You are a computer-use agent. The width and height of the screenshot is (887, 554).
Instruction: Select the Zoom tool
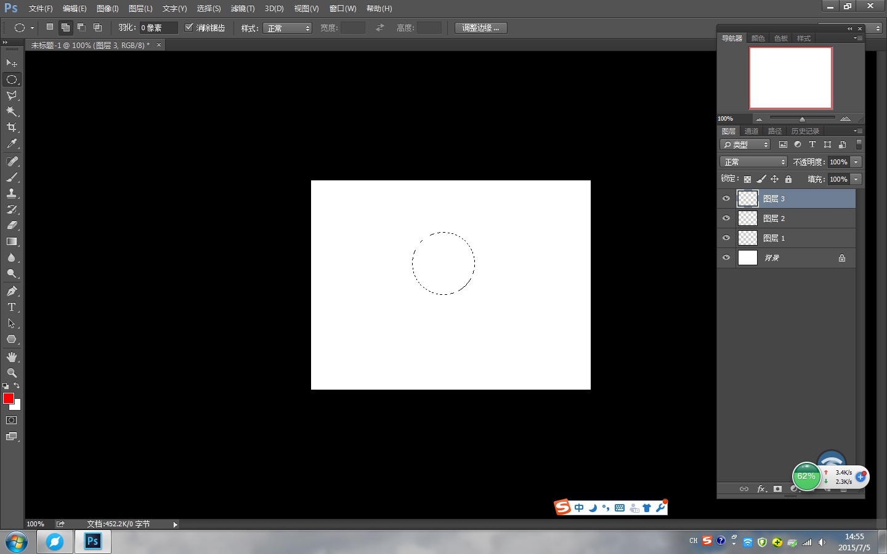[x=12, y=373]
